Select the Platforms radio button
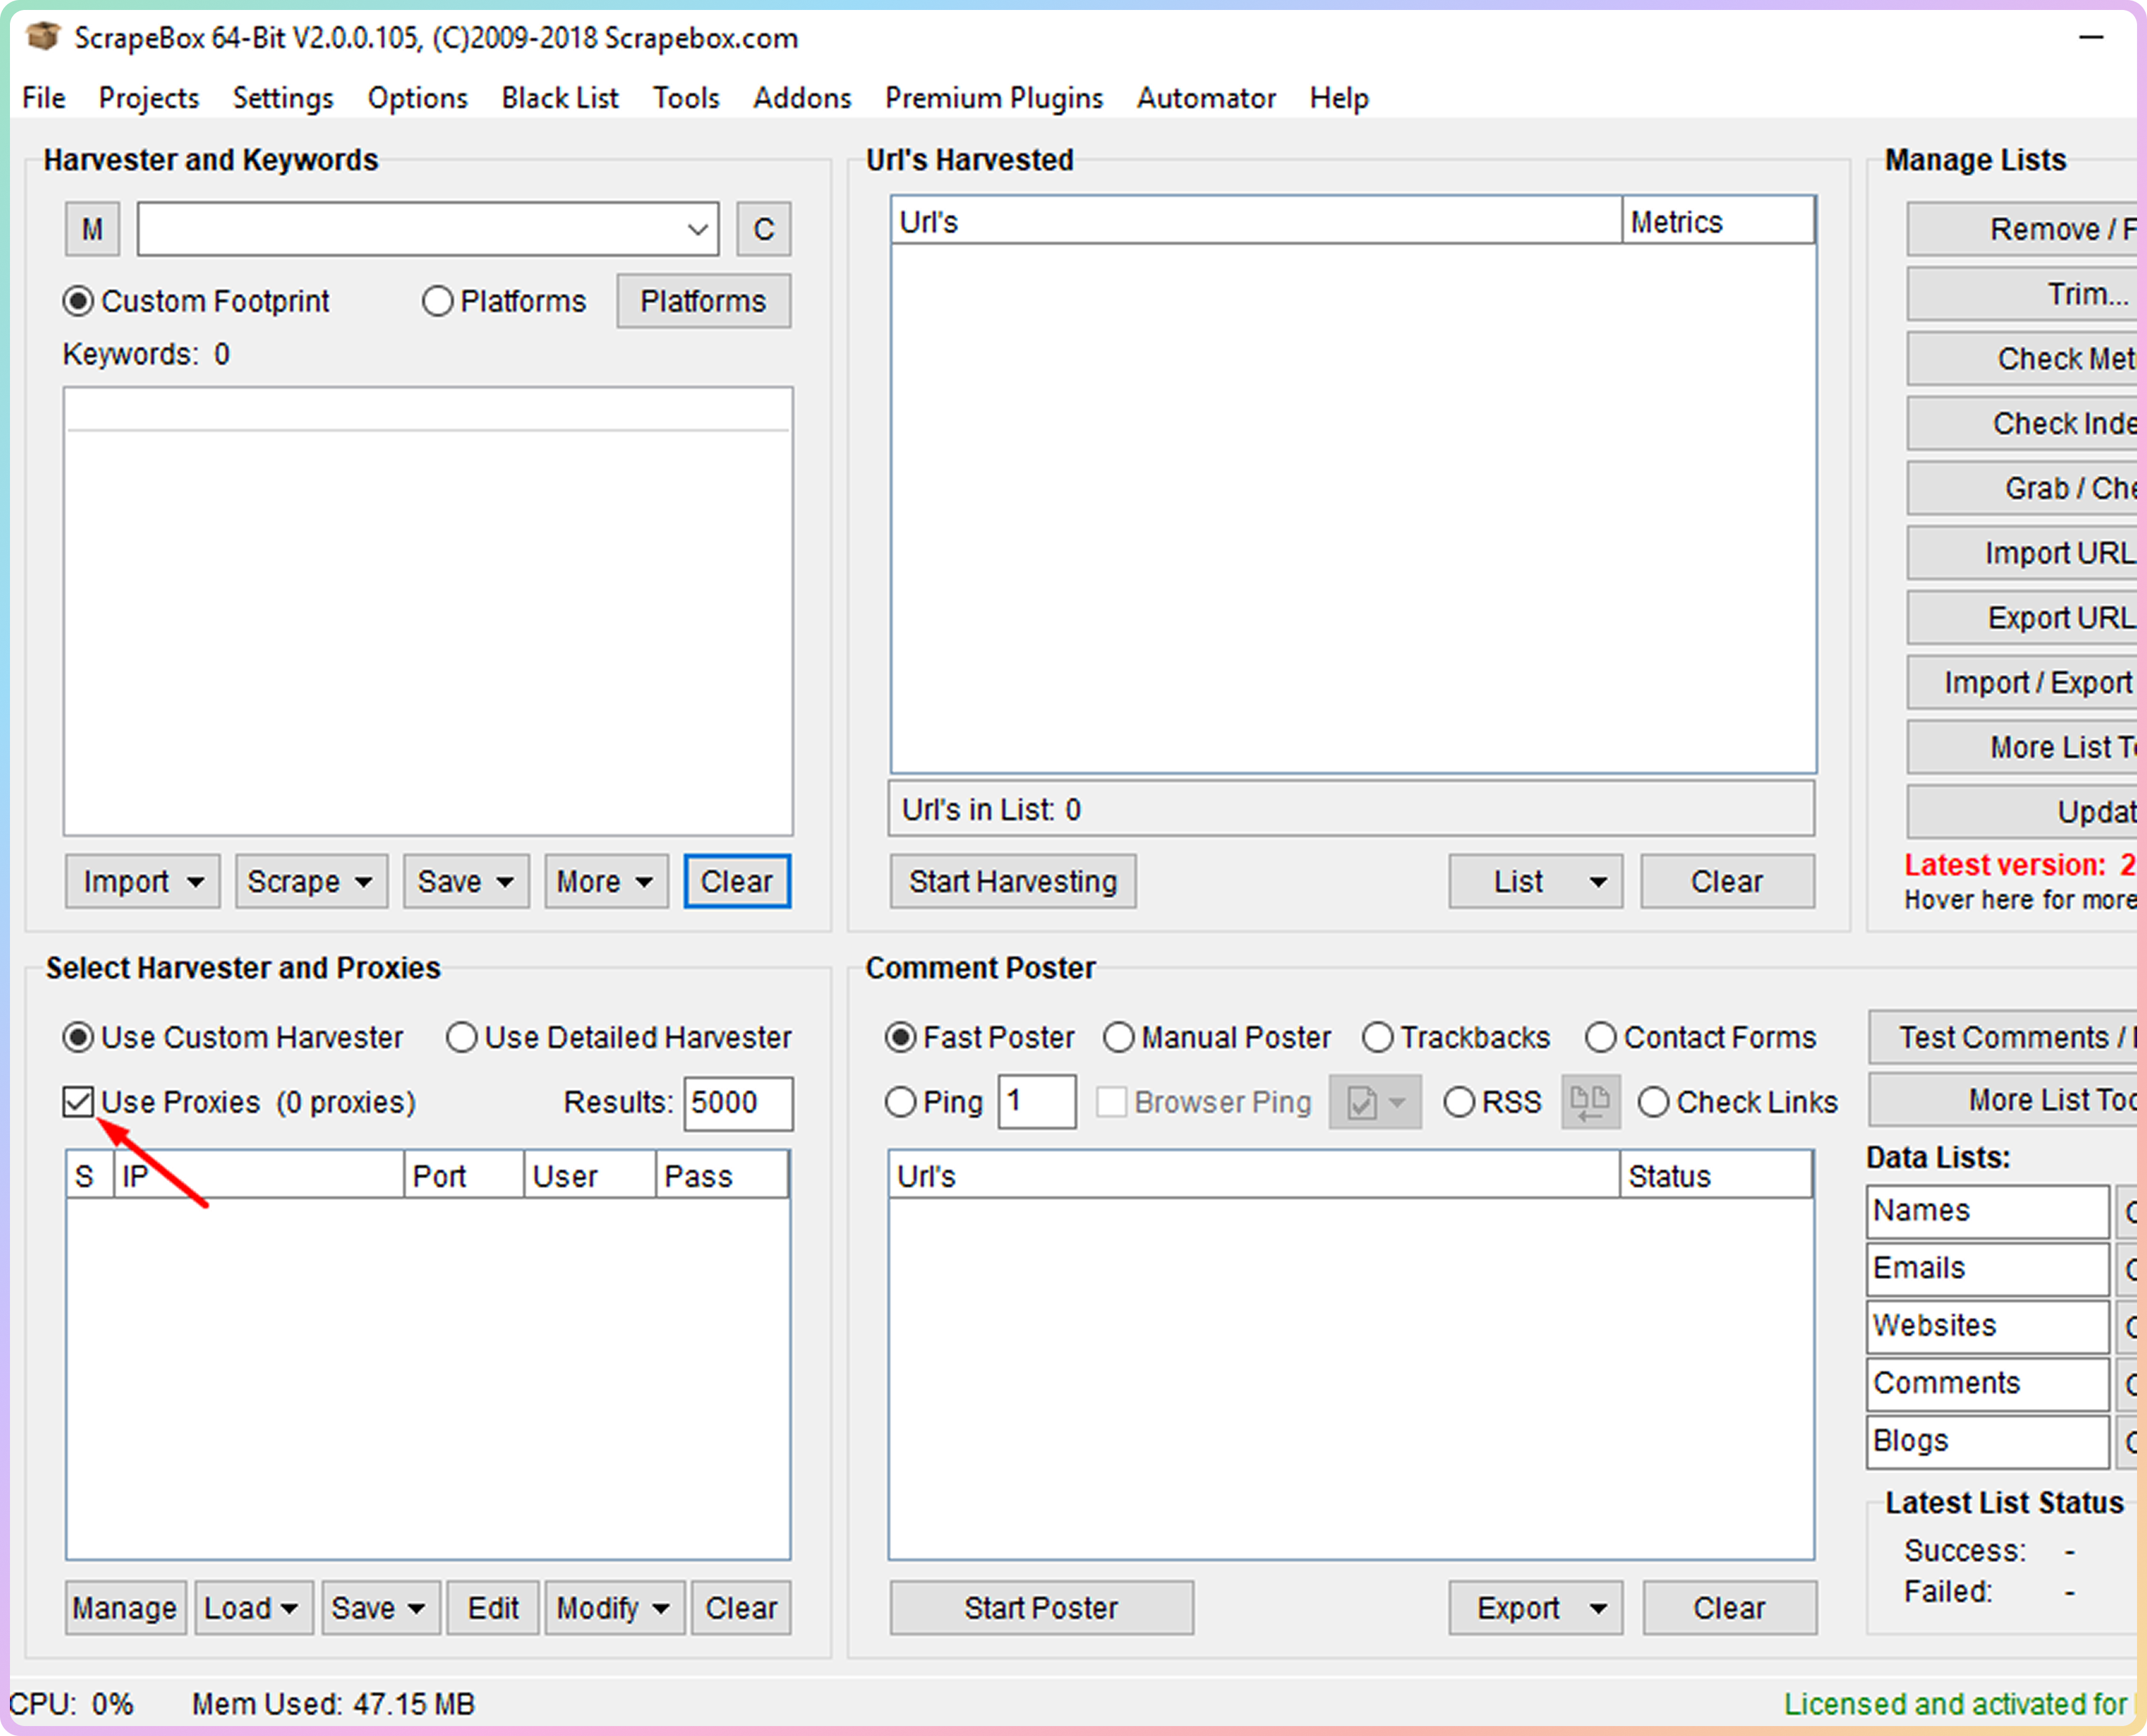 tap(437, 301)
